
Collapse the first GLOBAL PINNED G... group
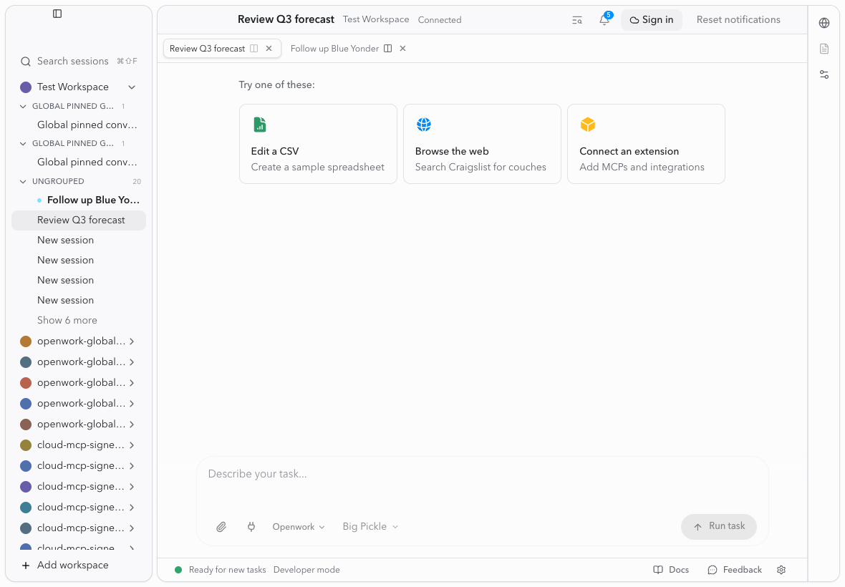click(23, 107)
